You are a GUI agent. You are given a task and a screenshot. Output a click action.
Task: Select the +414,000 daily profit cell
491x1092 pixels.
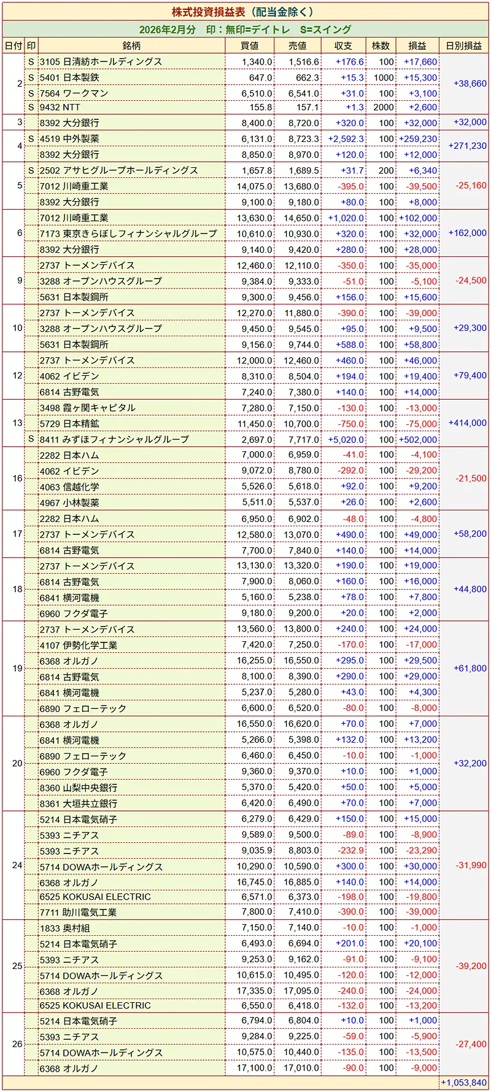[x=467, y=423]
